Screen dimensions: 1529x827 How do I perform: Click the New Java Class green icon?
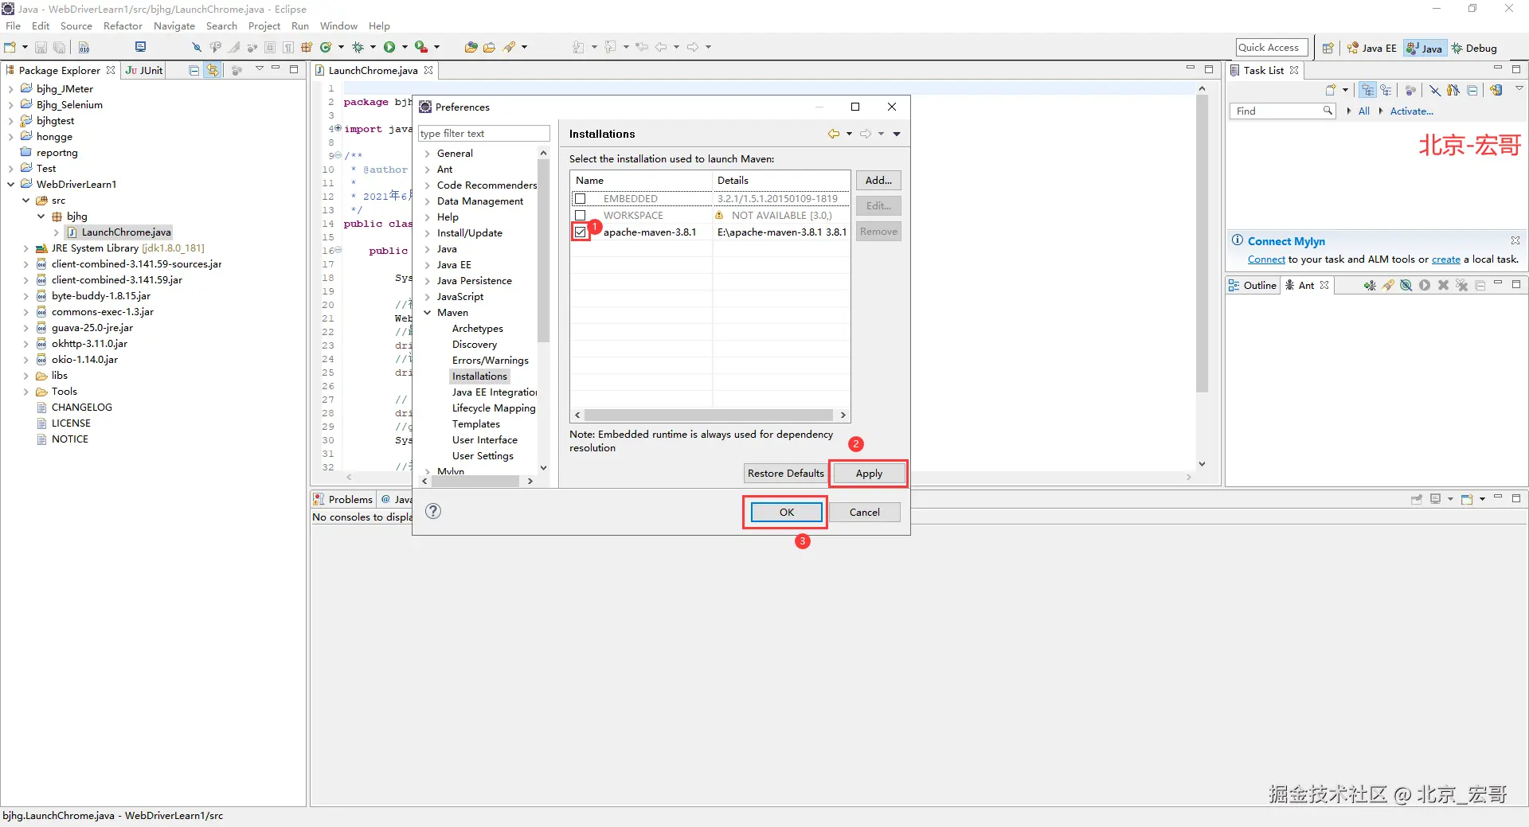(x=326, y=48)
